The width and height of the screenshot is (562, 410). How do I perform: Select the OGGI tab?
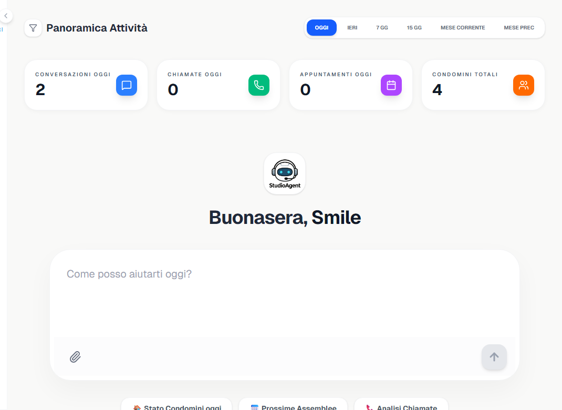[x=321, y=27]
